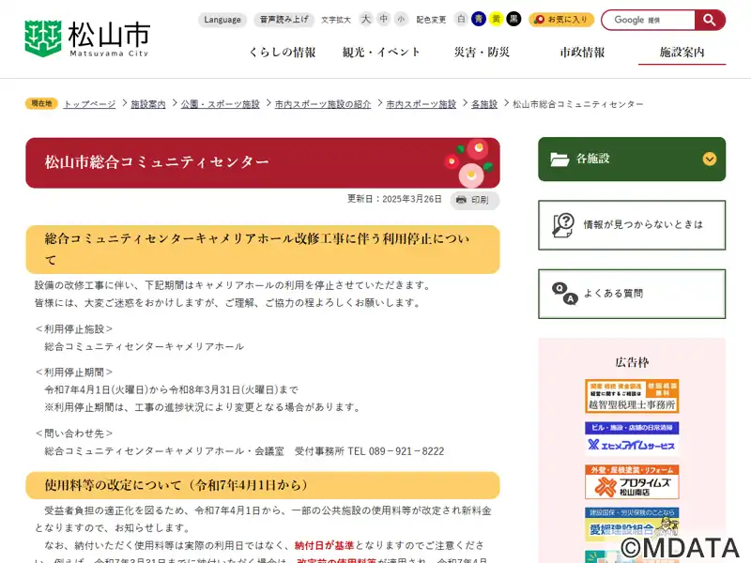Open 越智聖税理士事務所 ad banner
The width and height of the screenshot is (751, 563).
coord(632,396)
